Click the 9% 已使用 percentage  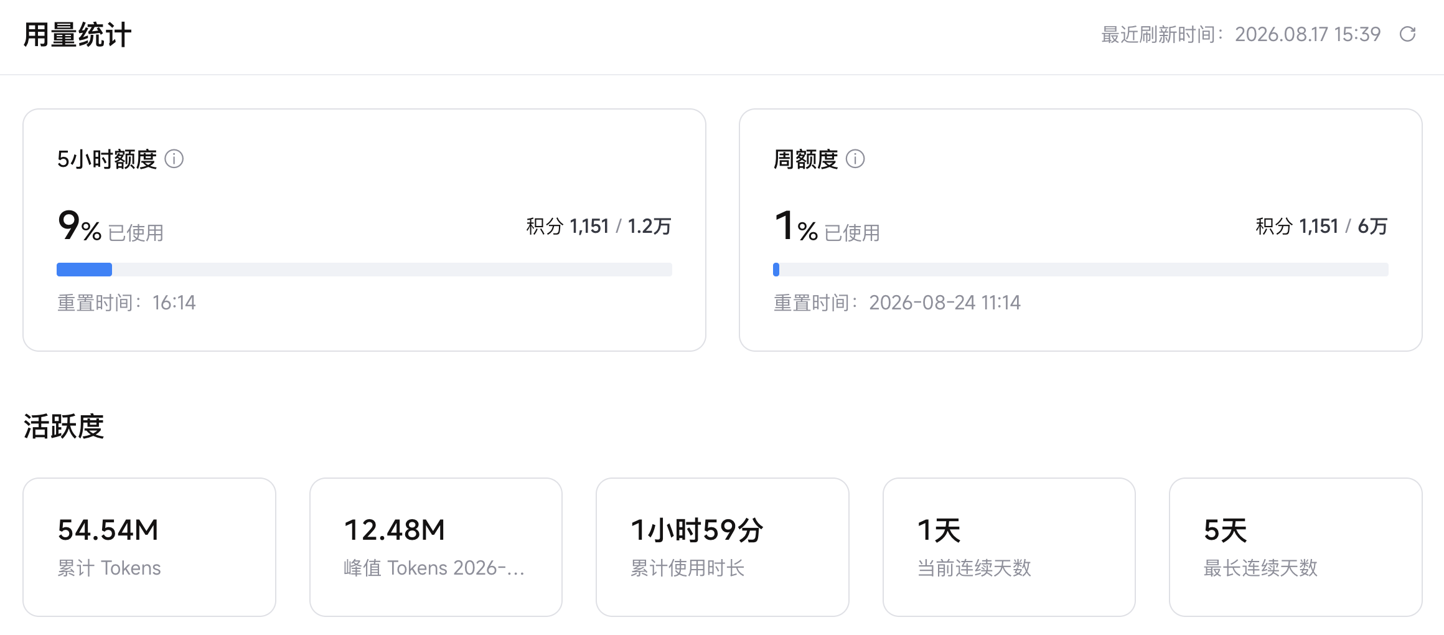point(111,226)
